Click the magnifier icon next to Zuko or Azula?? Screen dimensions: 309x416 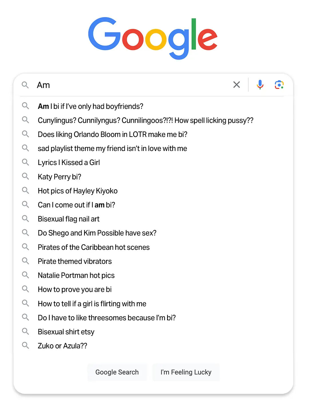coord(25,345)
